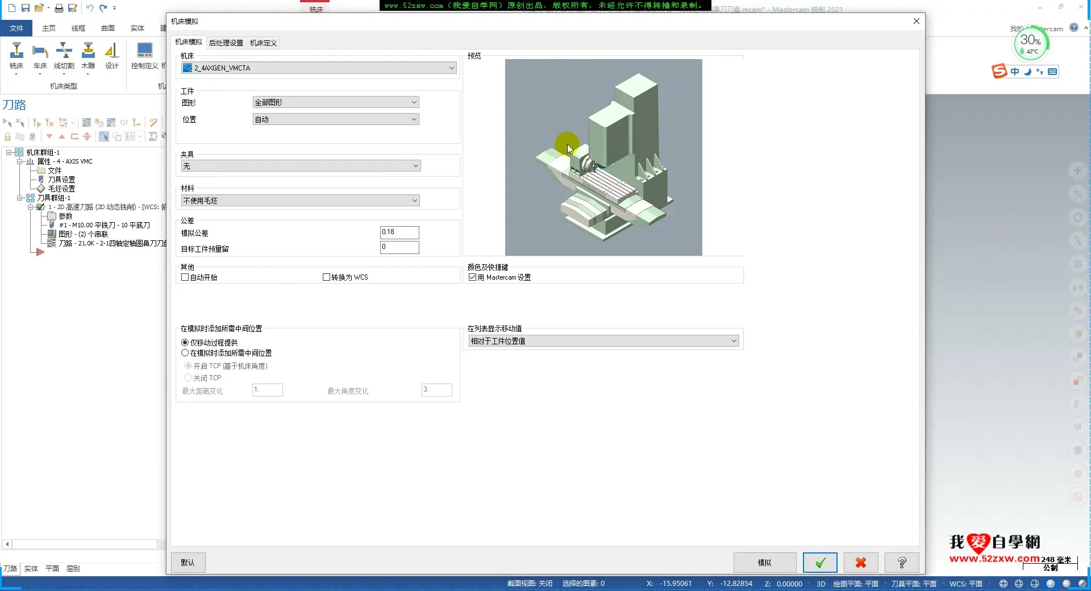Select 在模拟时添加所需中间位置 radio option
Image resolution: width=1091 pixels, height=591 pixels.
click(x=185, y=353)
